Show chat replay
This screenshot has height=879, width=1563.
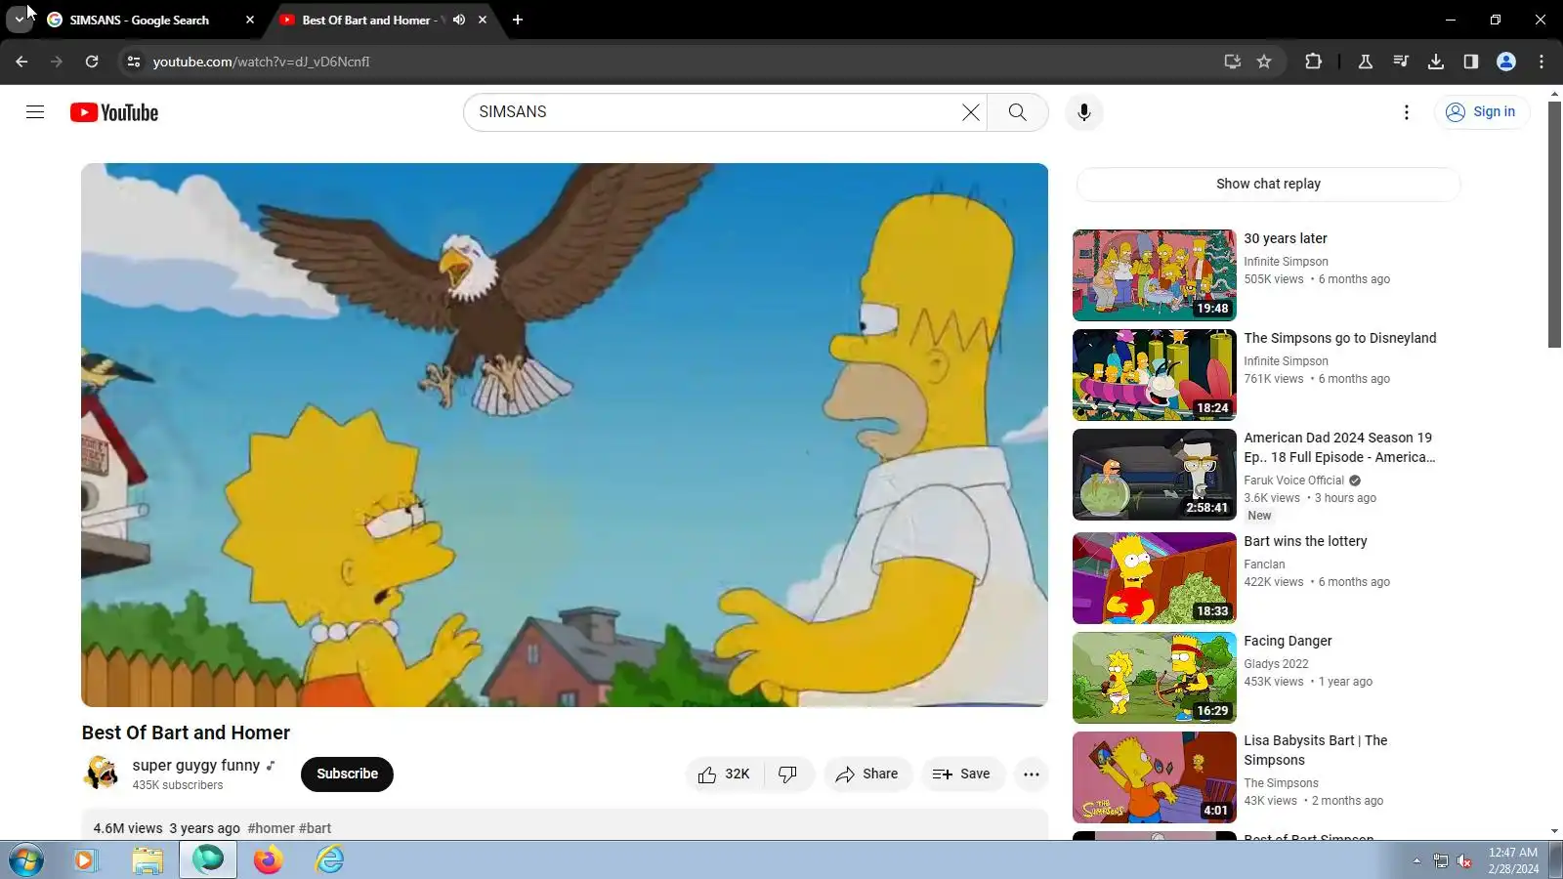[x=1268, y=185]
